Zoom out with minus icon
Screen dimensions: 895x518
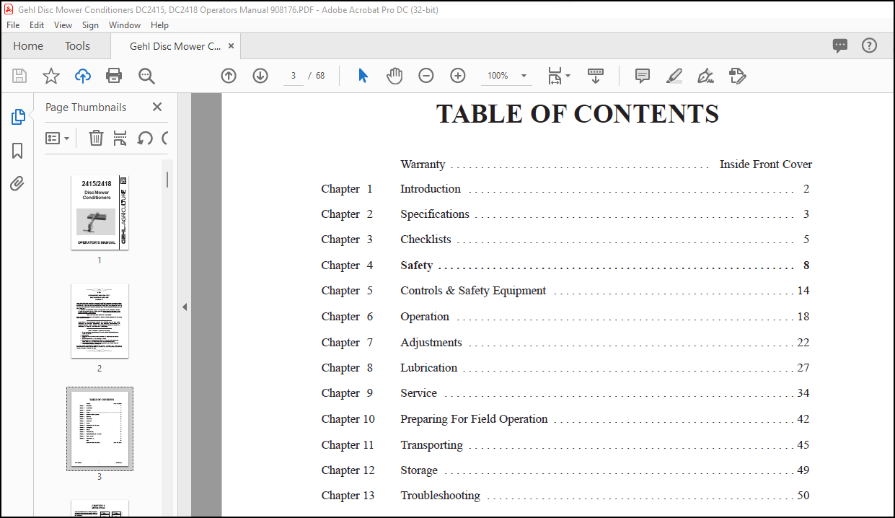[426, 76]
